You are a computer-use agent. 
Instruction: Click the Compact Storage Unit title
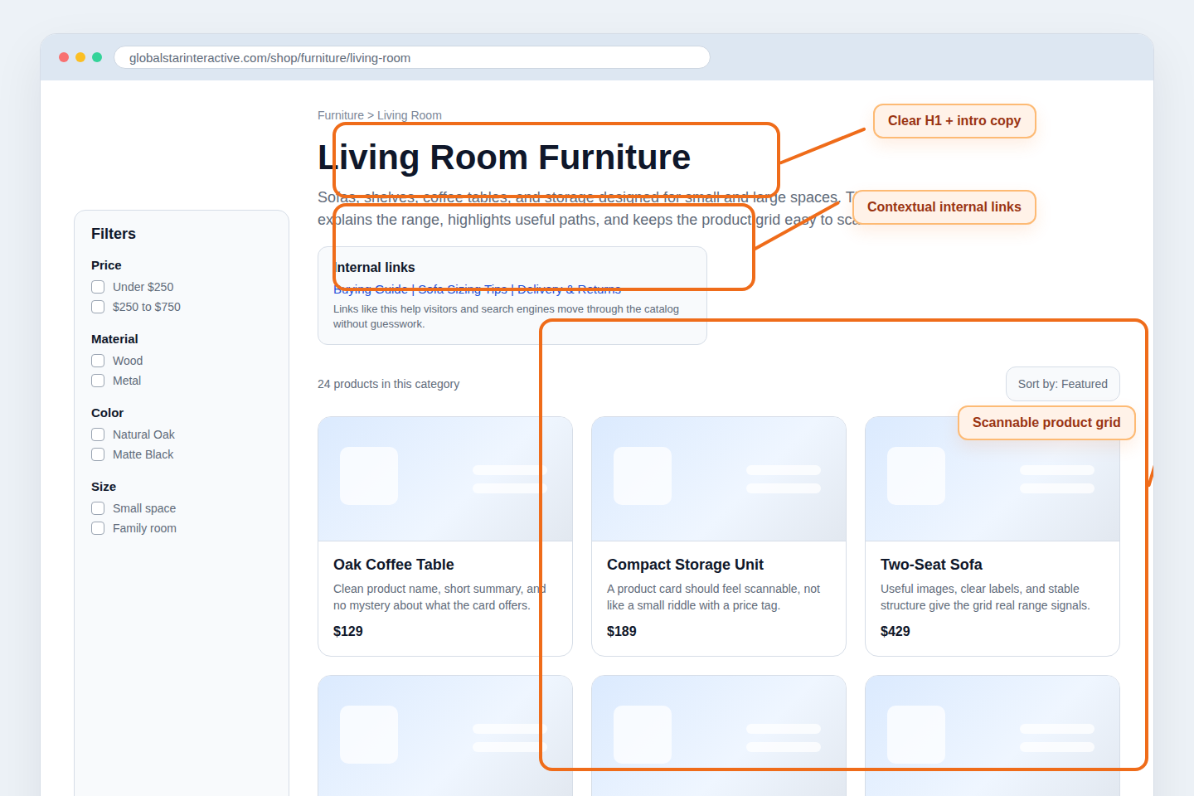686,565
